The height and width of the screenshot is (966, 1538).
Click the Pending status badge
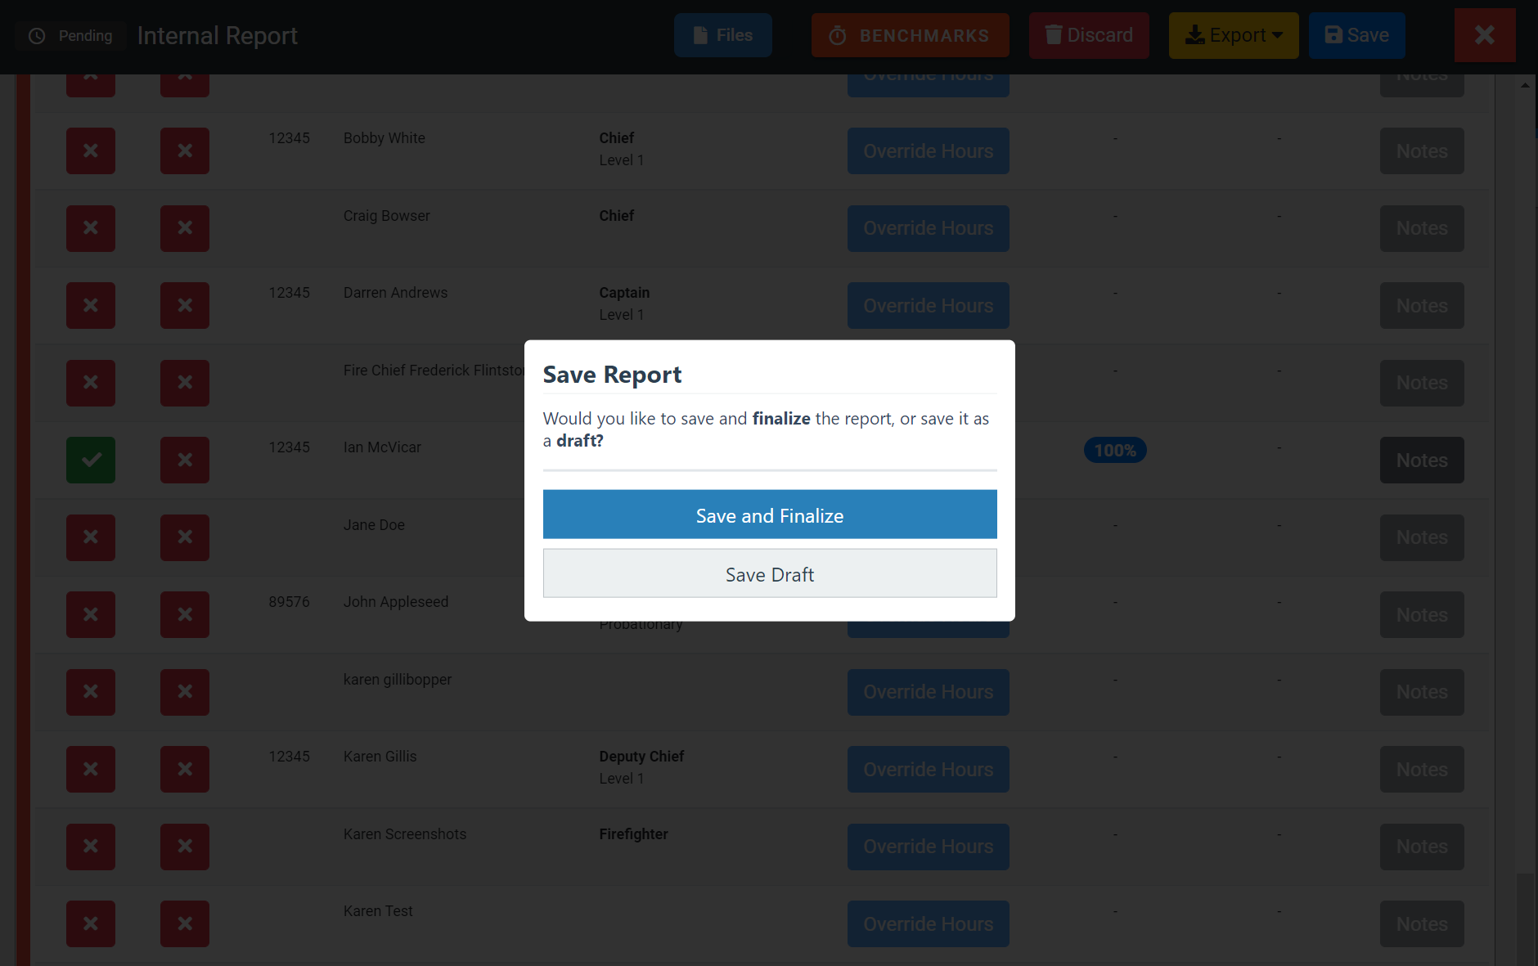71,36
